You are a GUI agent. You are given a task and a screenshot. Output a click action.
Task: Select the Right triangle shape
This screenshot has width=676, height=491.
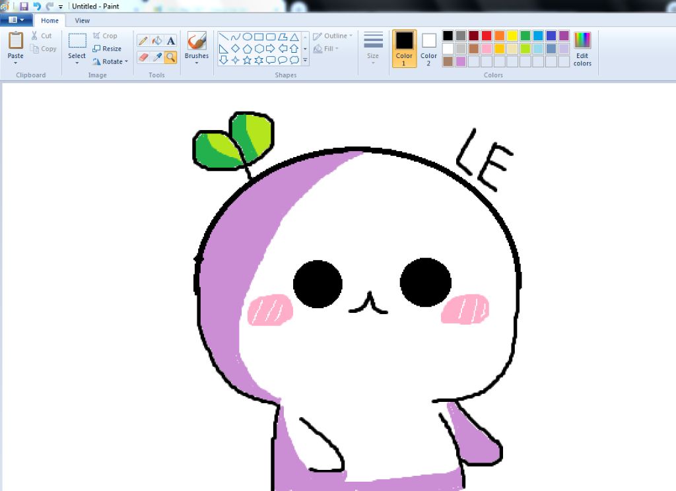click(223, 48)
